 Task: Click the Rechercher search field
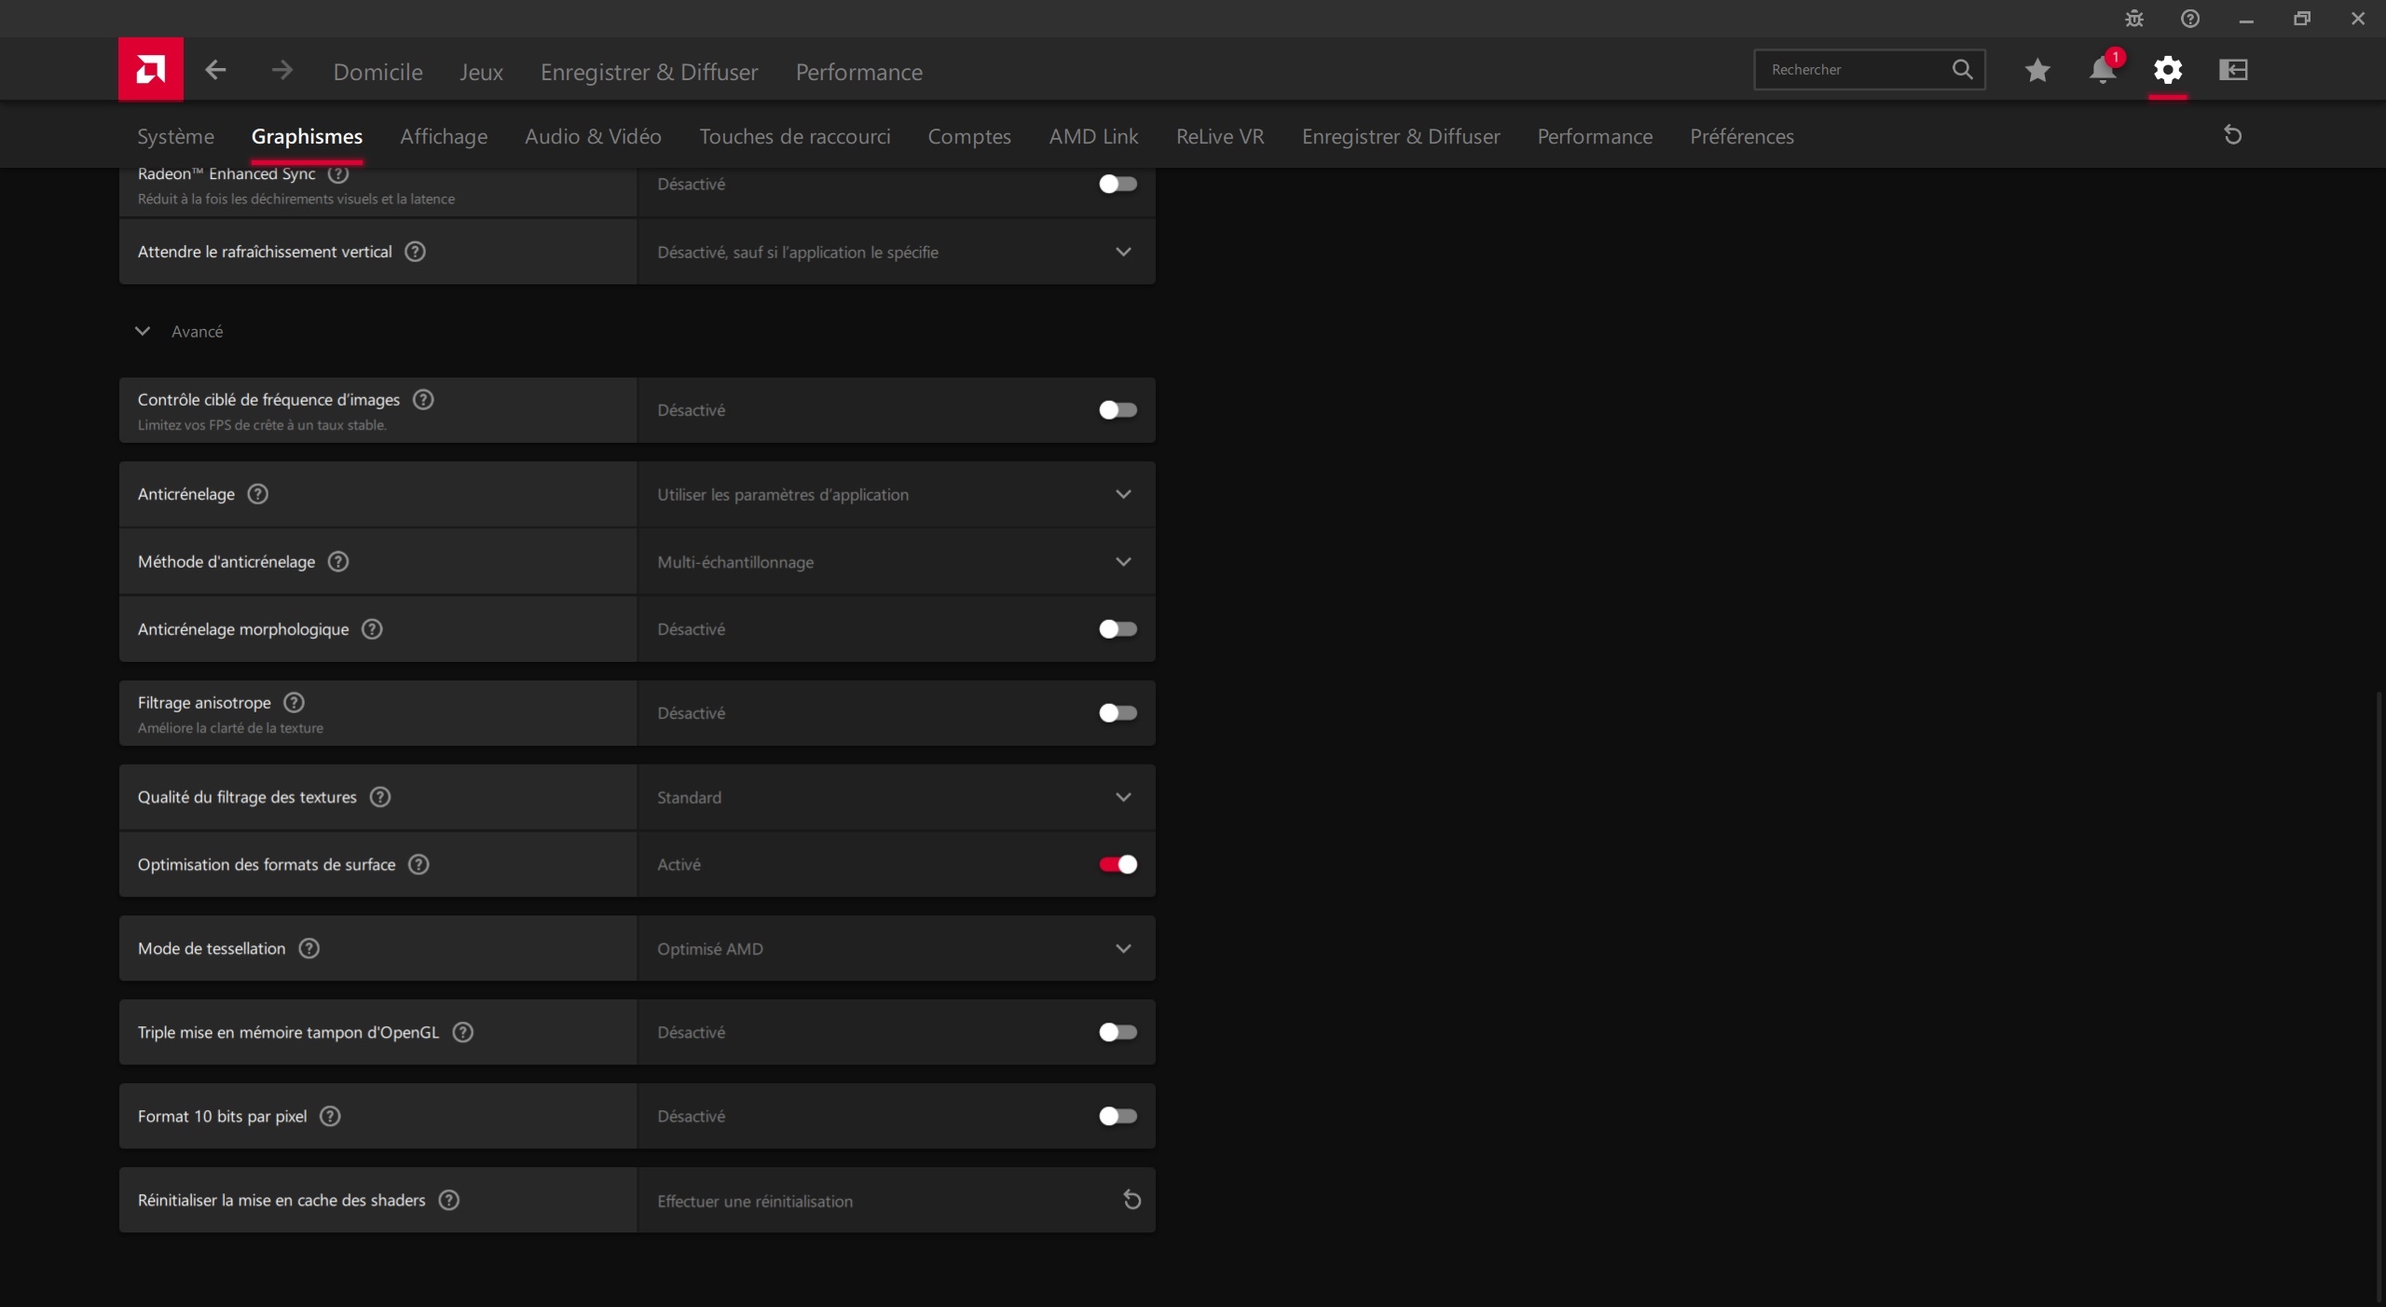tap(1855, 70)
